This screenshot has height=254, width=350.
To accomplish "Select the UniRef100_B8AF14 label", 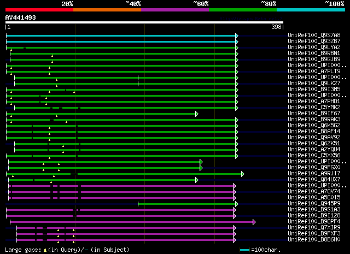I will click(314, 131).
